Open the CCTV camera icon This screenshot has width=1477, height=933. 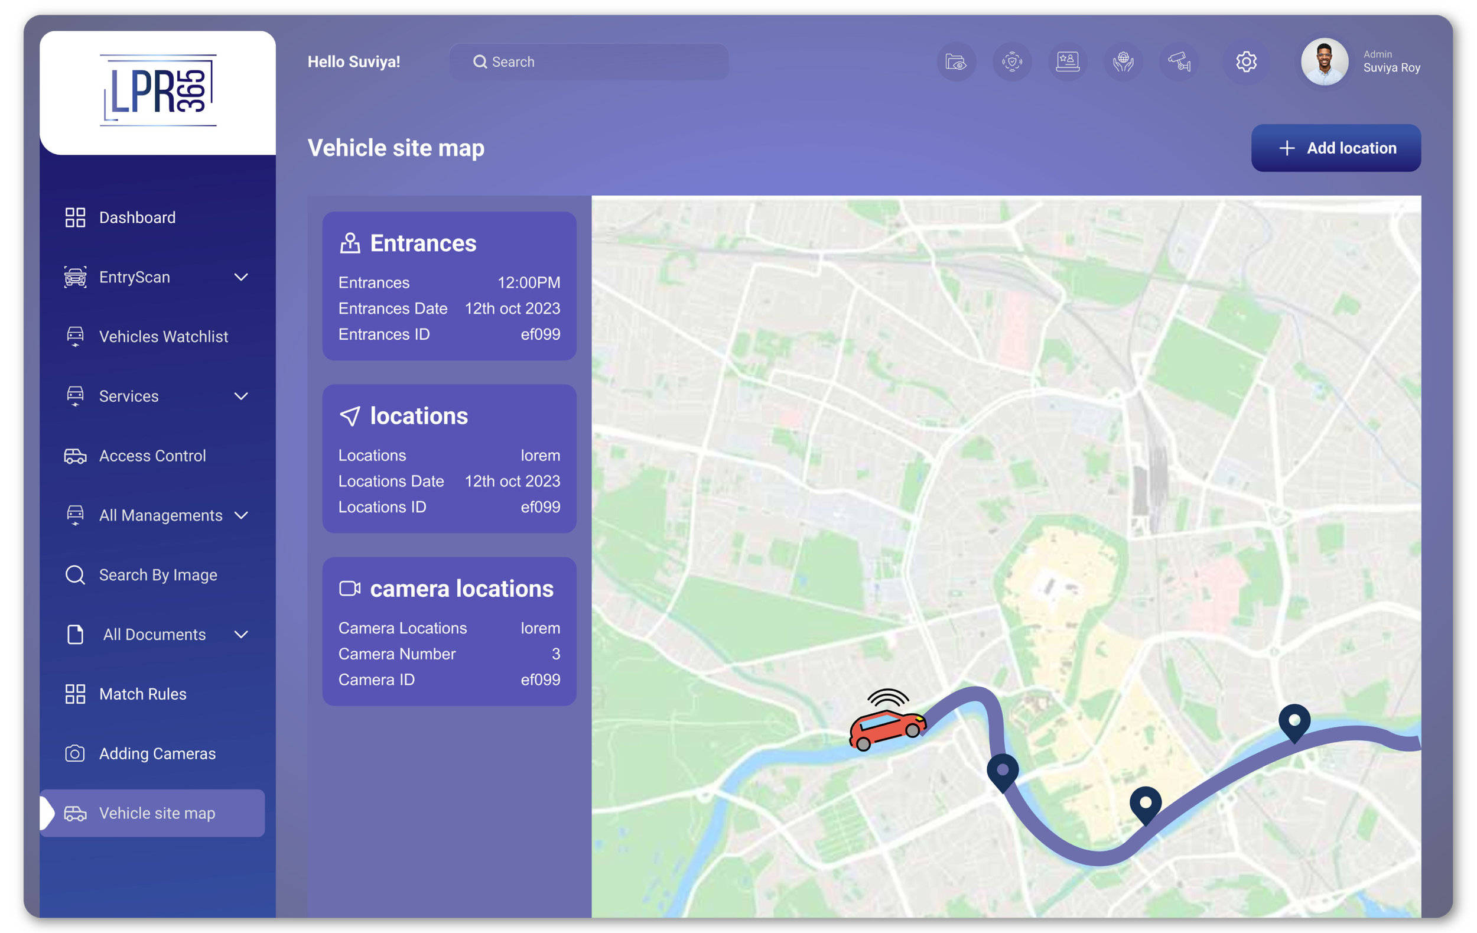click(1179, 62)
